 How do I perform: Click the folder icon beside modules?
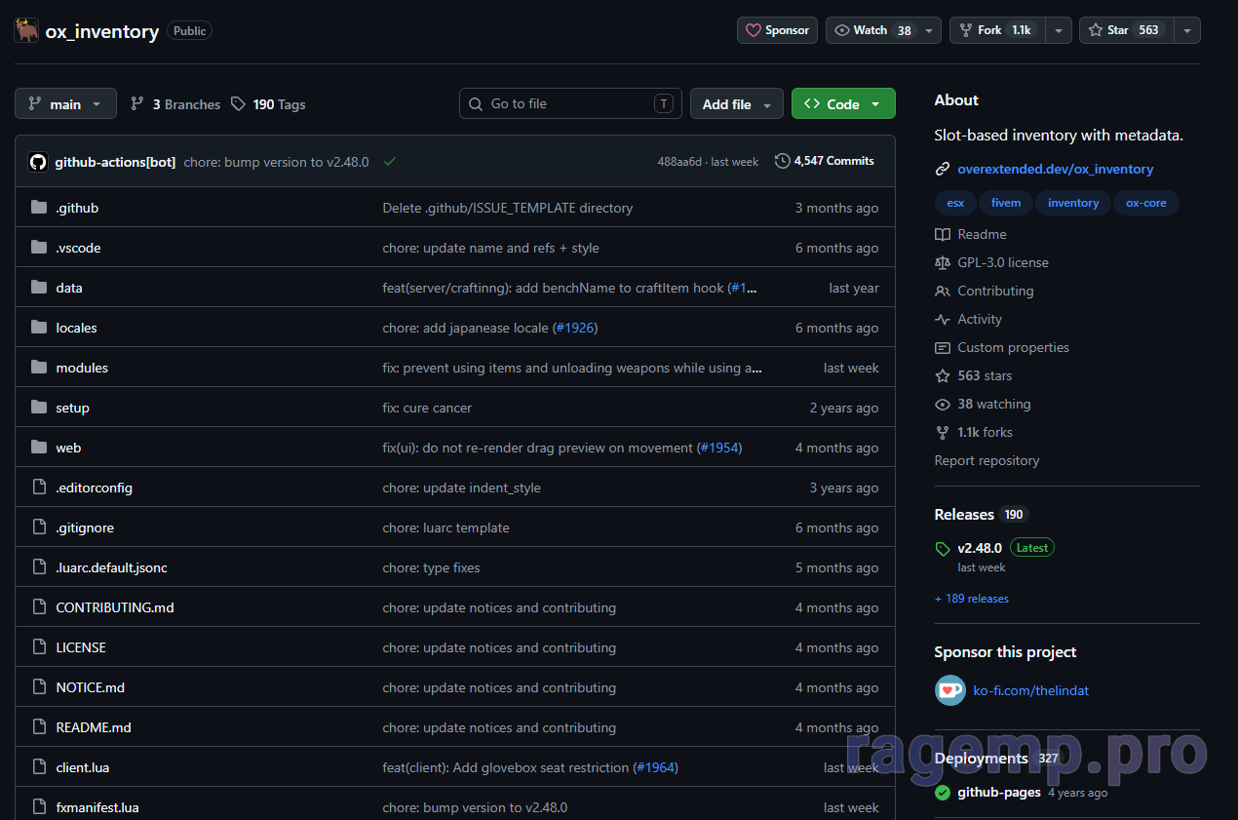39,368
